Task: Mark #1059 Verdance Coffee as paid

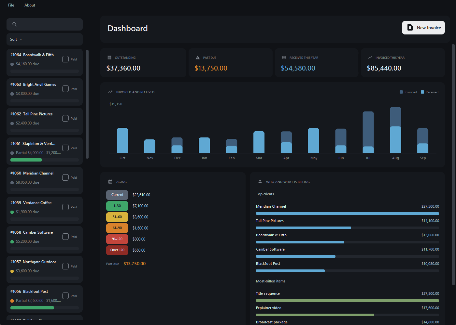Action: pyautogui.click(x=65, y=207)
